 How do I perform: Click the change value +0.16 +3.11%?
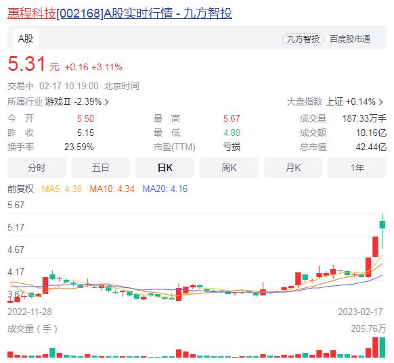pos(93,67)
